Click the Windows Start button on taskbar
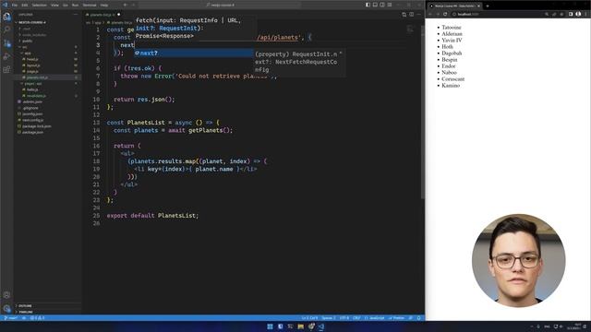This screenshot has height=332, width=591. click(x=270, y=326)
